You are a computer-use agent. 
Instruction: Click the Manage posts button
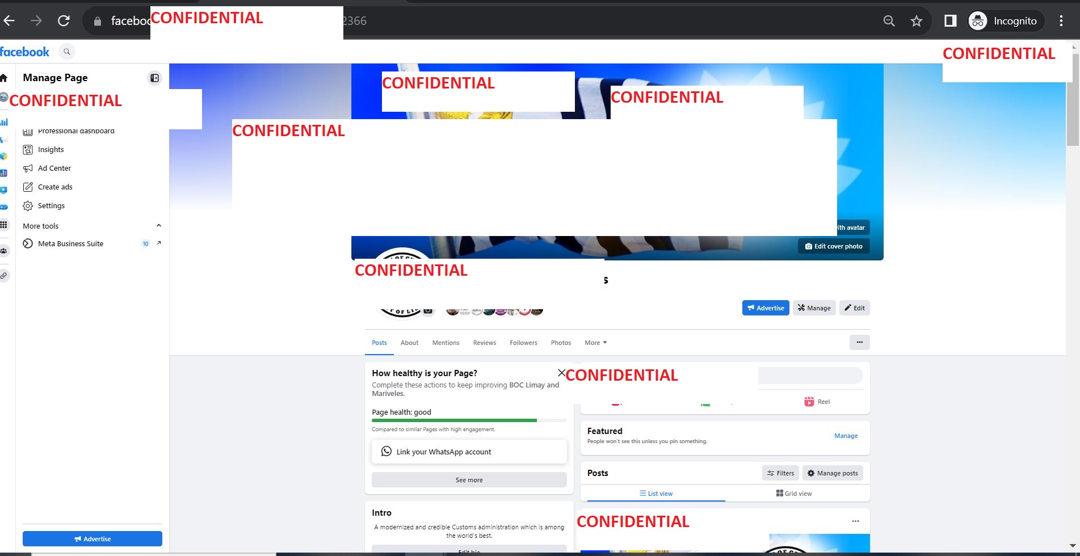(833, 473)
